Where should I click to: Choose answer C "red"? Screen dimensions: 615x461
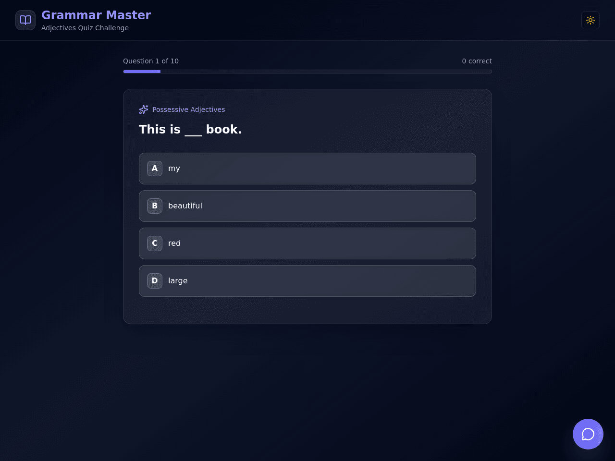(x=307, y=243)
